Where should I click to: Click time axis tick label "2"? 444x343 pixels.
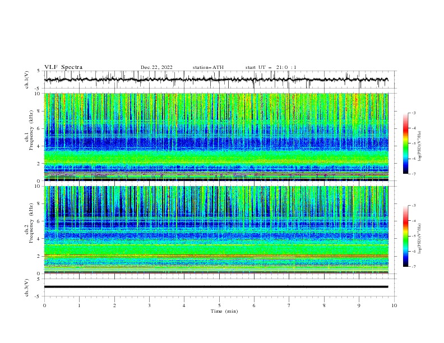[114, 305]
